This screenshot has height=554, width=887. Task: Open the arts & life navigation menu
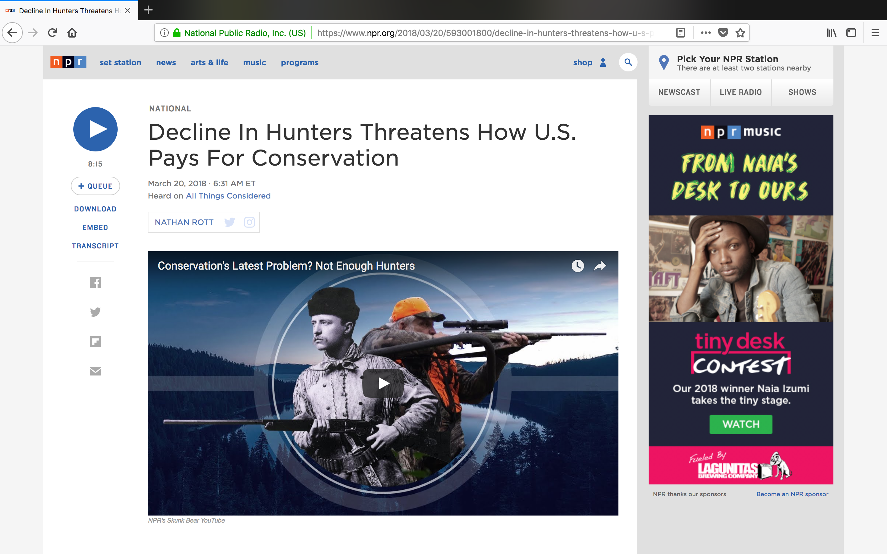click(209, 63)
